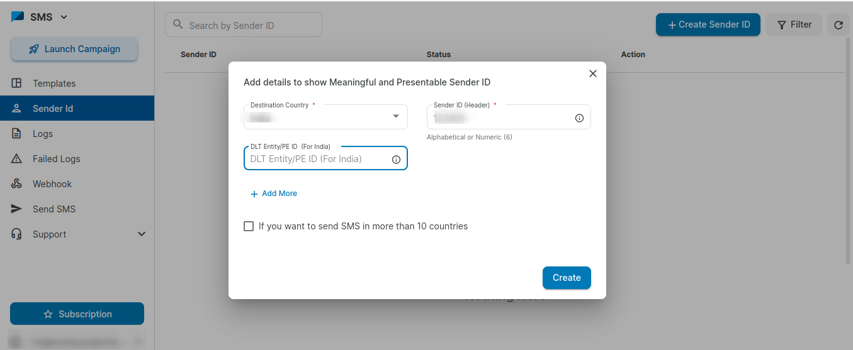Open Failed Logs warning icon item
This screenshot has height=350, width=853.
pos(17,159)
